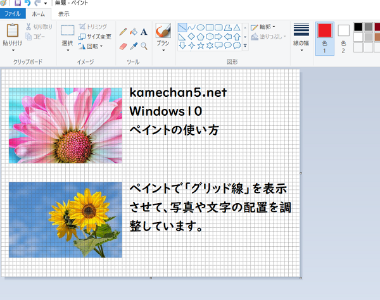380x300 pixels.
Task: Choose the Right arrow shape
Action: tap(218, 37)
